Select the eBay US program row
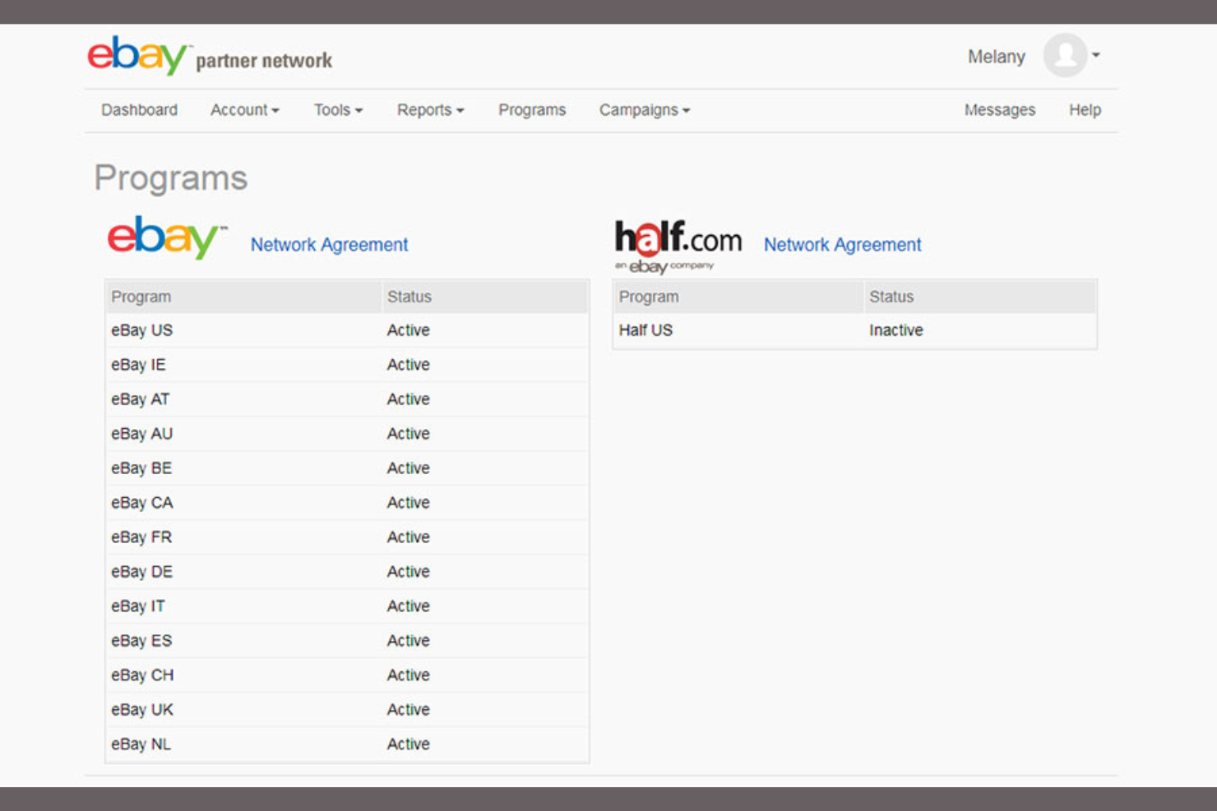This screenshot has width=1217, height=811. 347,330
